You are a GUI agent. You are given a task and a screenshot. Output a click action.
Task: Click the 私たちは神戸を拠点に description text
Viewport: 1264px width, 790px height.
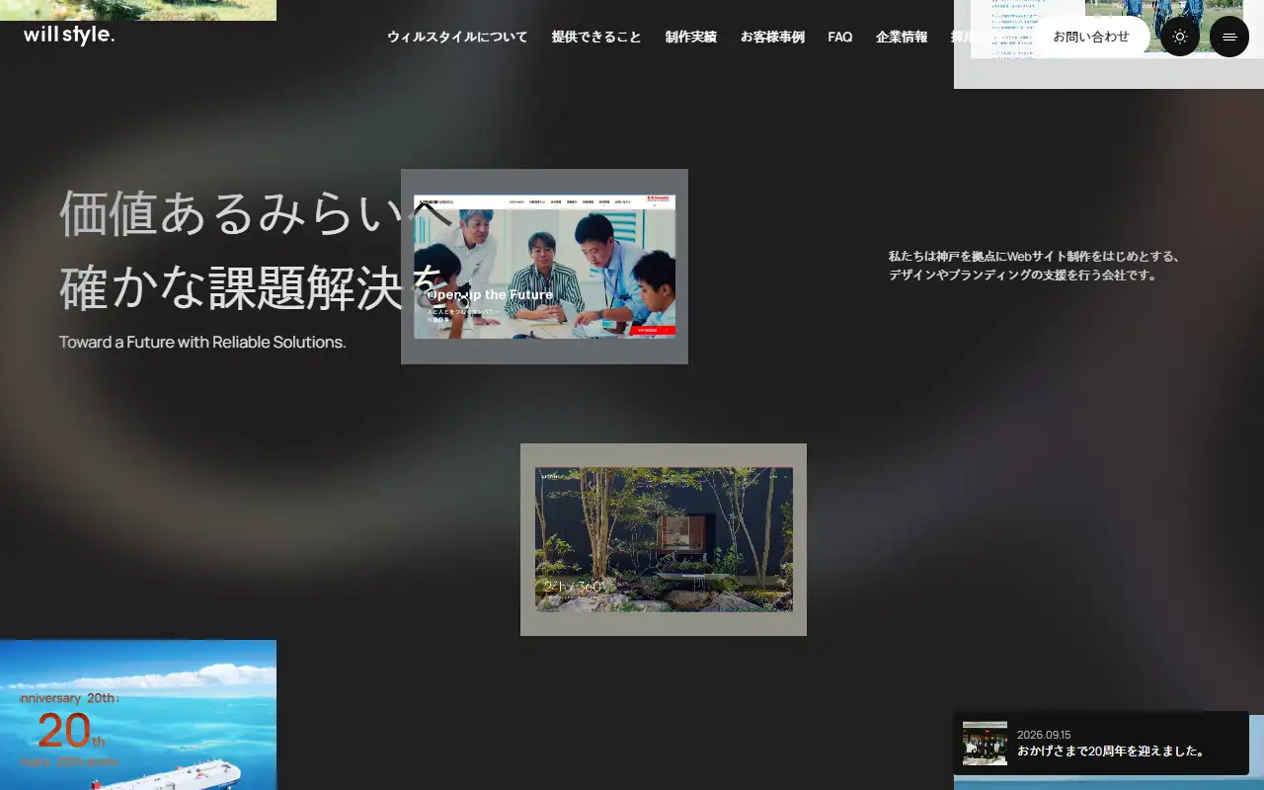click(x=1035, y=266)
